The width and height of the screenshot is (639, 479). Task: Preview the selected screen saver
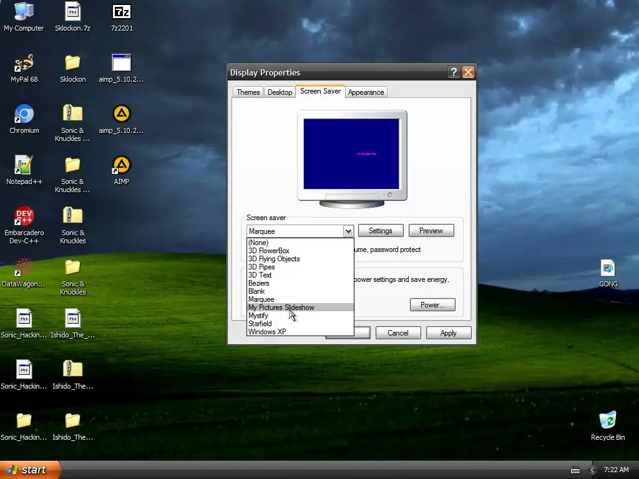click(431, 231)
